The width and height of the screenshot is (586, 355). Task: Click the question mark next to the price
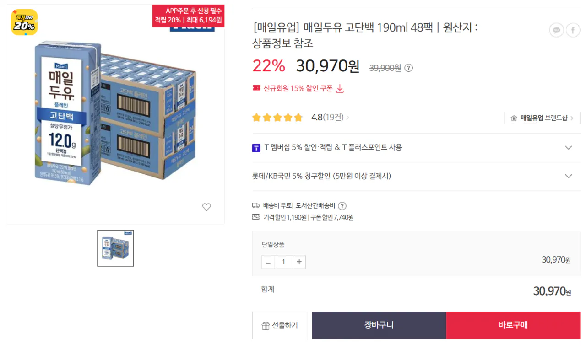[x=408, y=67]
